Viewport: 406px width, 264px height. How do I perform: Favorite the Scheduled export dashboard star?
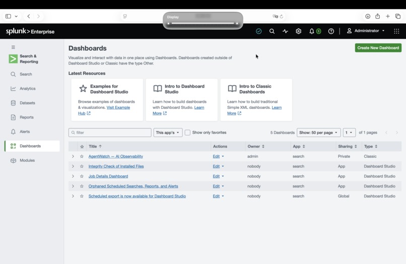pyautogui.click(x=82, y=196)
